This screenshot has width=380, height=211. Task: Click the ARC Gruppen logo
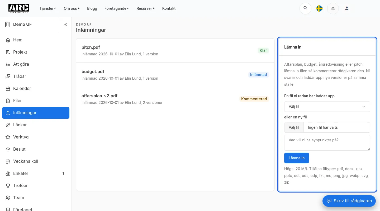[x=19, y=8]
